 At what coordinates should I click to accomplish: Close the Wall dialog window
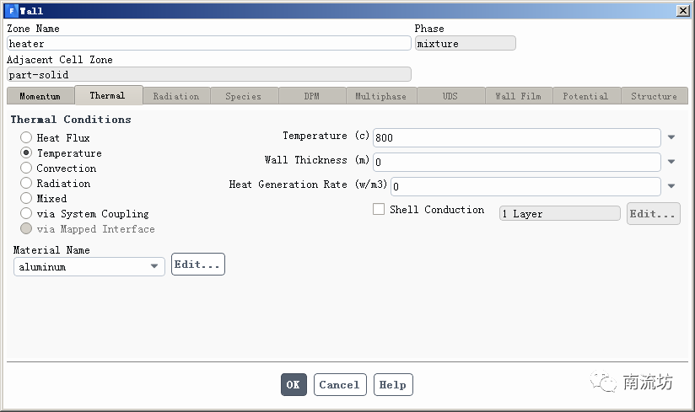[x=682, y=11]
